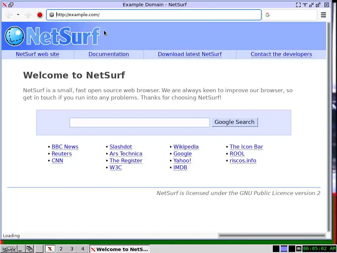This screenshot has width=337, height=253.
Task: Click the 'Loading' status bar text
Action: [12, 236]
